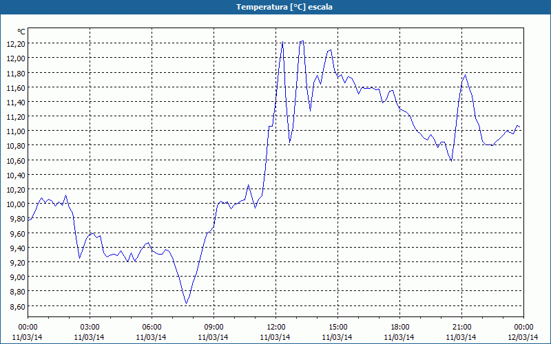Click the 9,80 axis tick label
Viewport: 551px width, 344px height.
(17, 219)
